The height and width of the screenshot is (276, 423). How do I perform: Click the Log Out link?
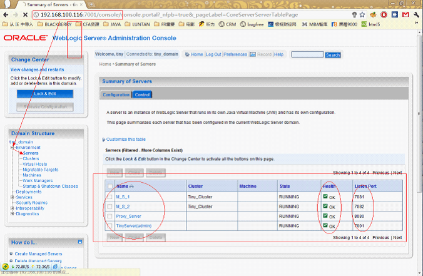pyautogui.click(x=213, y=54)
